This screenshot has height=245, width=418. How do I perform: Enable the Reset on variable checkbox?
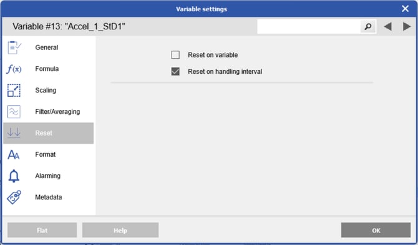tap(175, 55)
